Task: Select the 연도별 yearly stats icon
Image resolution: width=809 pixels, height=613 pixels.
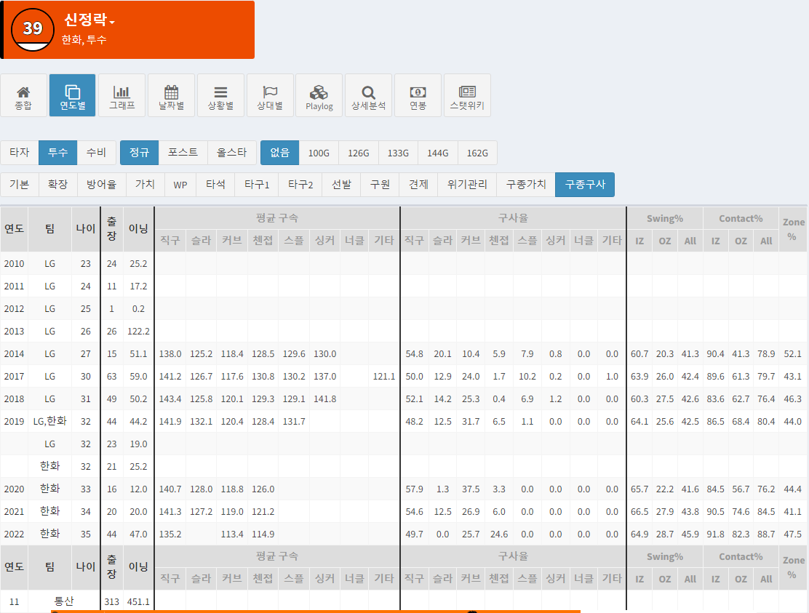Action: pos(72,95)
